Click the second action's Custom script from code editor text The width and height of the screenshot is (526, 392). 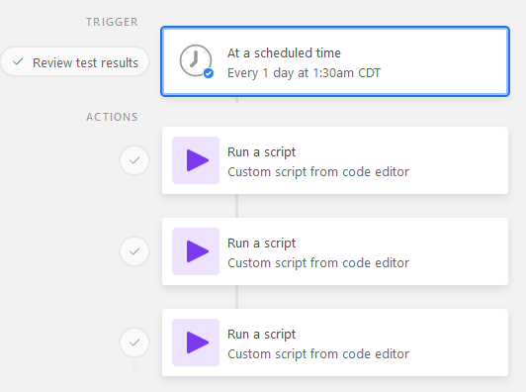[318, 263]
